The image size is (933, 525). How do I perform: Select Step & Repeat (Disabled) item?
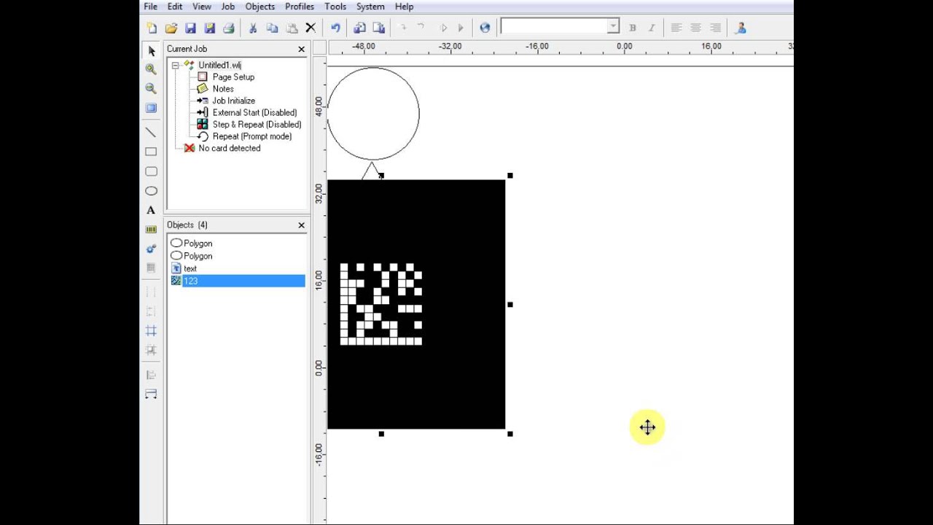click(x=257, y=124)
